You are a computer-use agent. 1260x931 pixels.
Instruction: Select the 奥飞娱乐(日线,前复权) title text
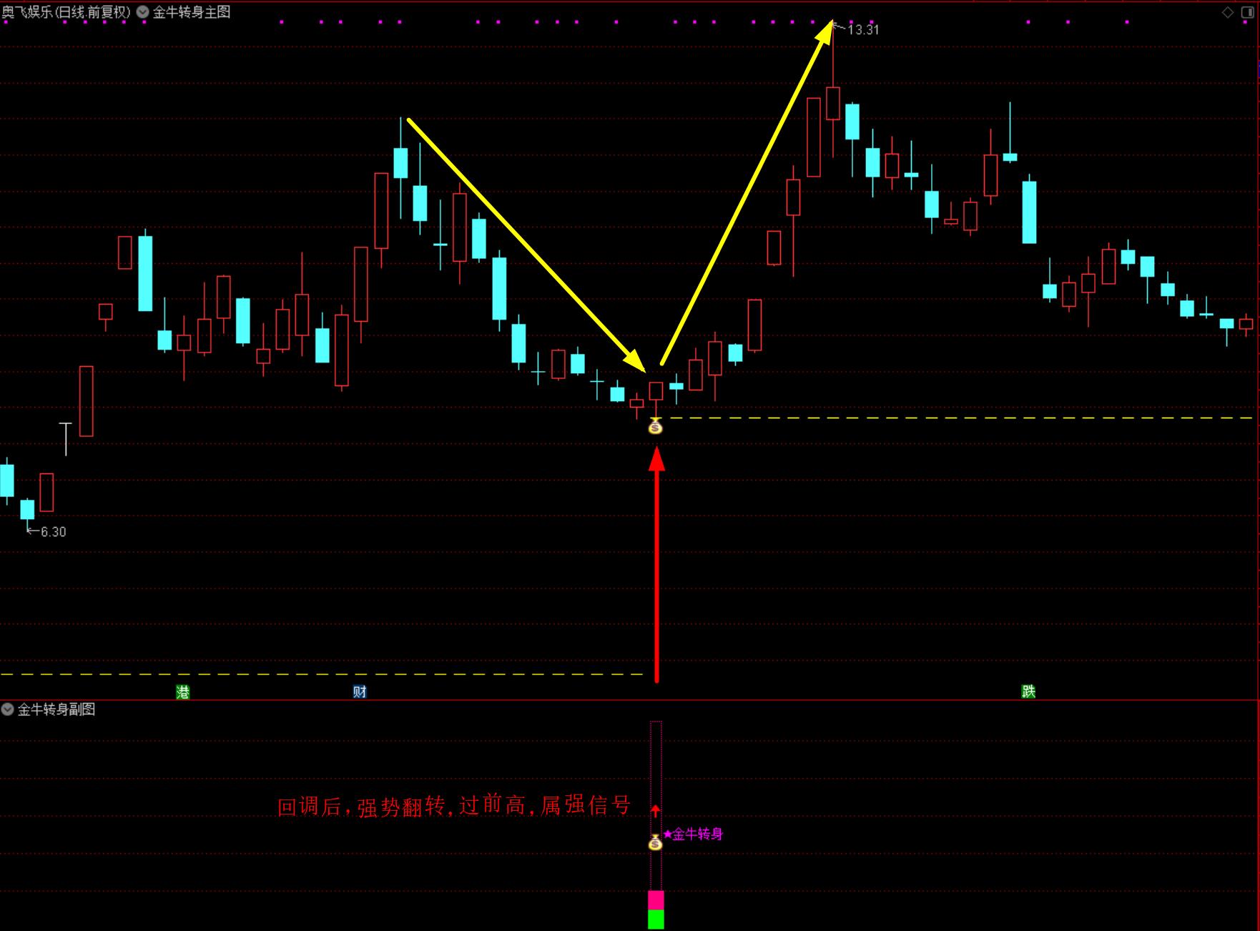click(x=67, y=12)
